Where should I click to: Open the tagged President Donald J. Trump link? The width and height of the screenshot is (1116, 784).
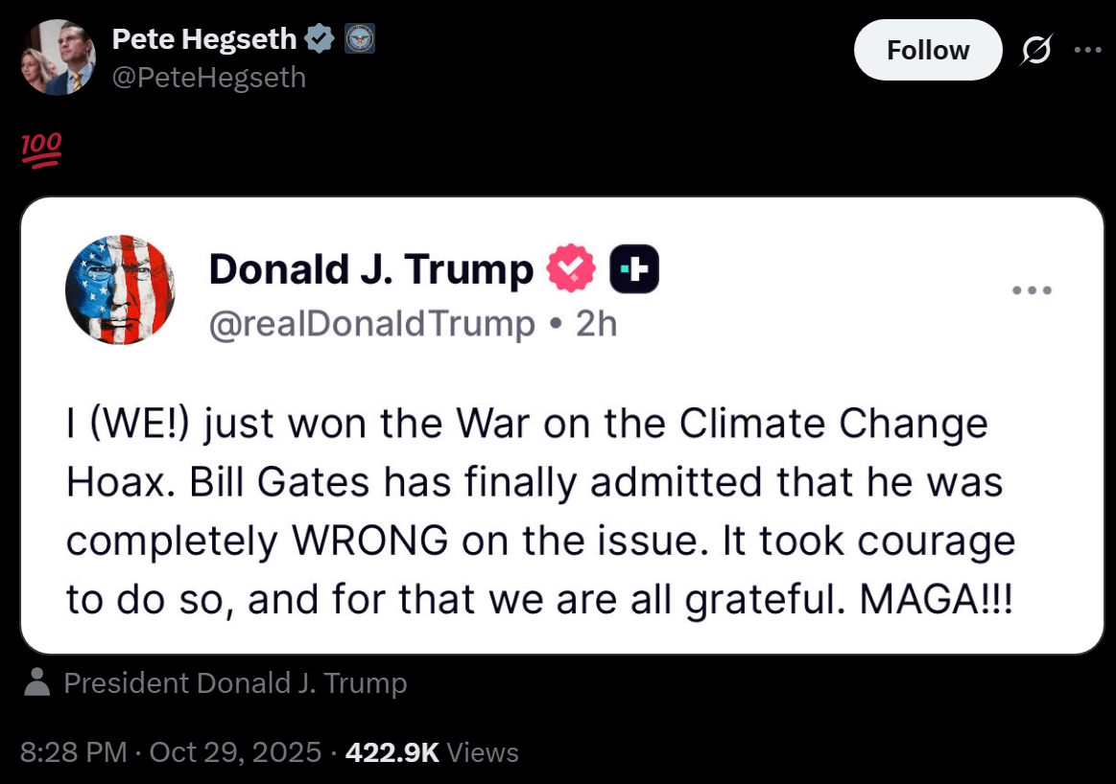(x=235, y=683)
